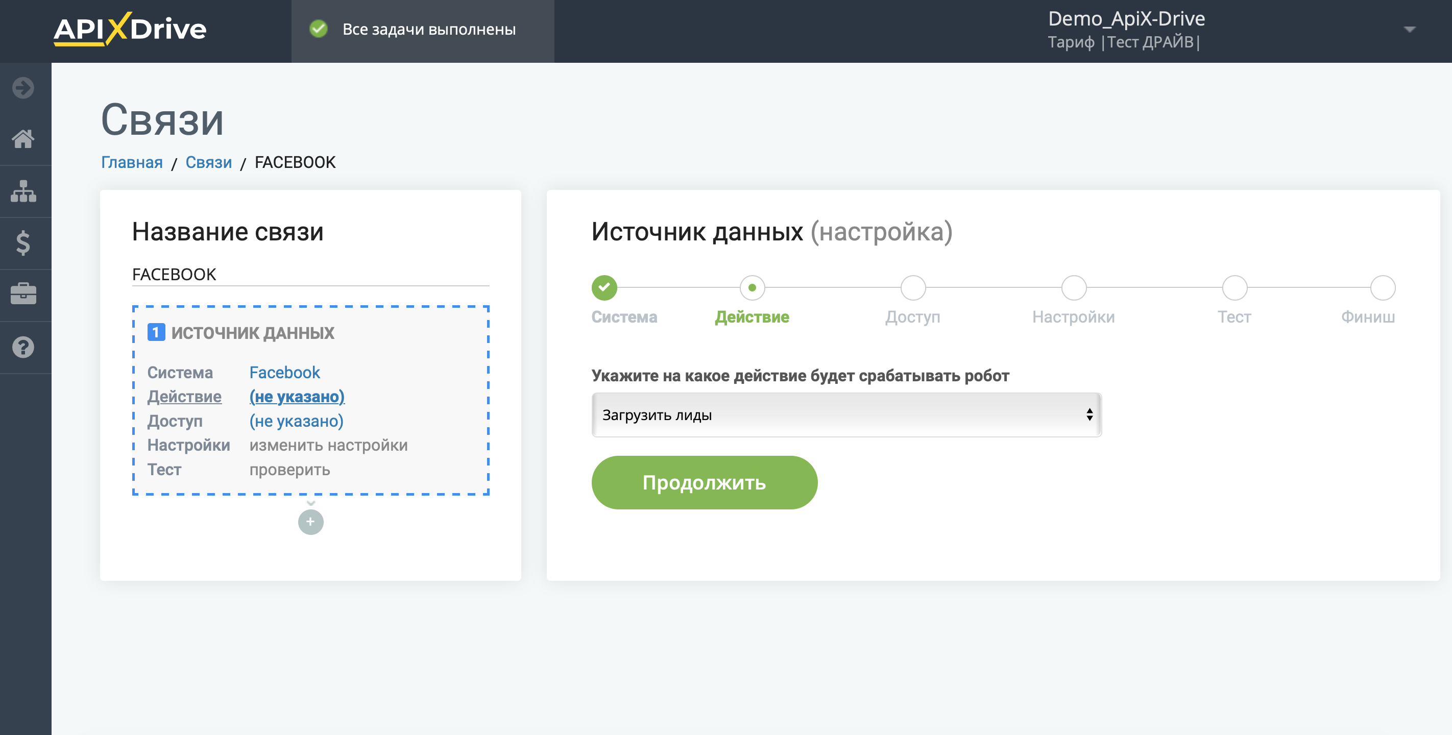Click the Действие row label
The width and height of the screenshot is (1452, 735).
point(184,397)
